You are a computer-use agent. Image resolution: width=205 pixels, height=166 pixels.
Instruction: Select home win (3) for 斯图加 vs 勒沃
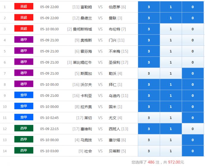(x=149, y=73)
